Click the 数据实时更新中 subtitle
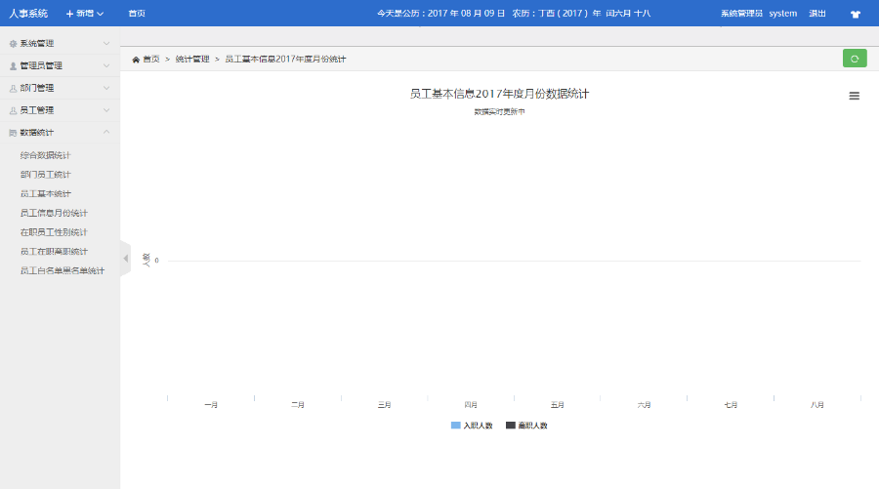The width and height of the screenshot is (879, 489). tap(499, 112)
